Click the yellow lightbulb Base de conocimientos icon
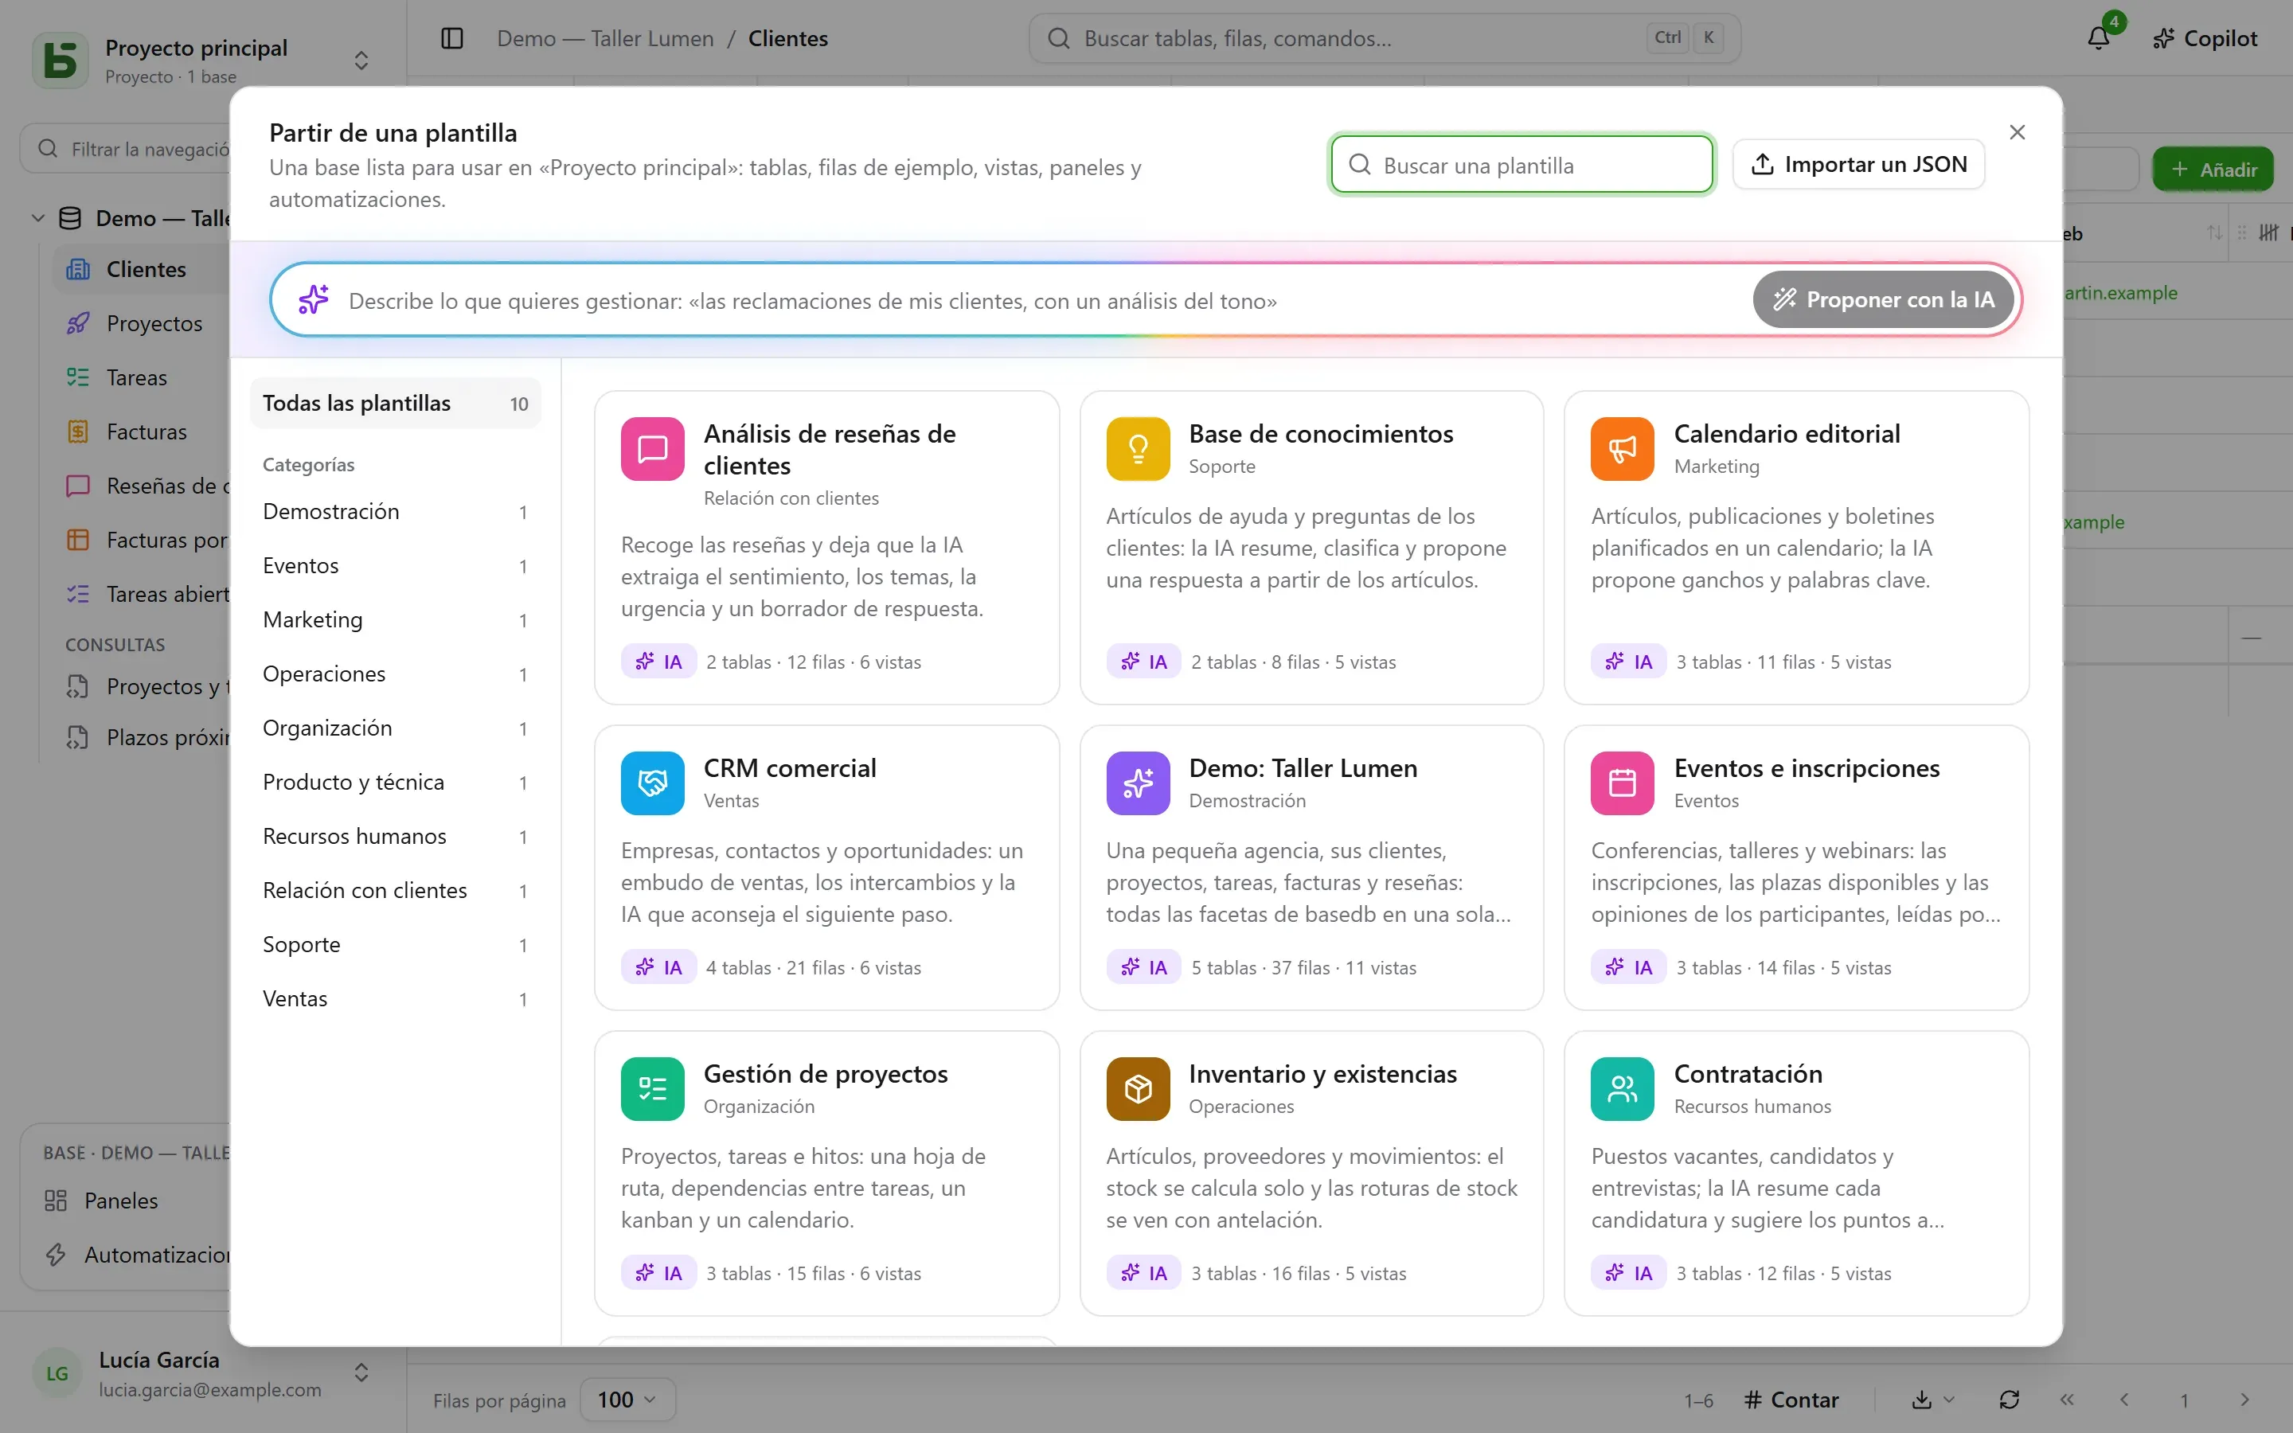The height and width of the screenshot is (1433, 2293). pyautogui.click(x=1137, y=448)
